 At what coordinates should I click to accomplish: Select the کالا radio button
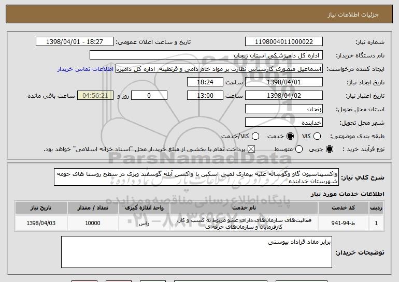pyautogui.click(x=317, y=136)
